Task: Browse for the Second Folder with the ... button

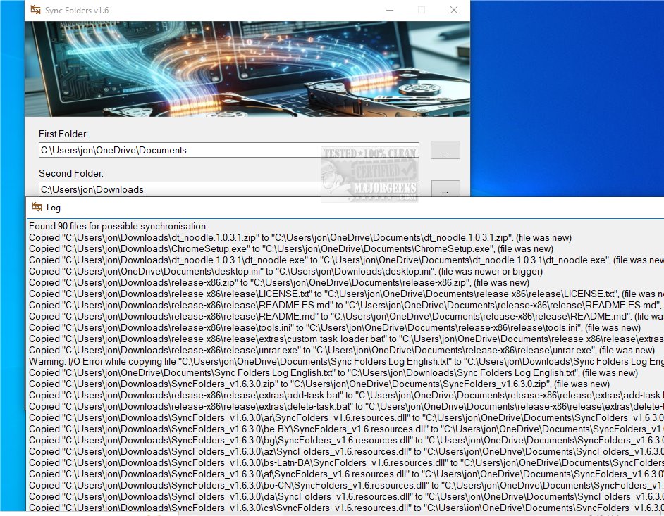Action: click(x=445, y=189)
